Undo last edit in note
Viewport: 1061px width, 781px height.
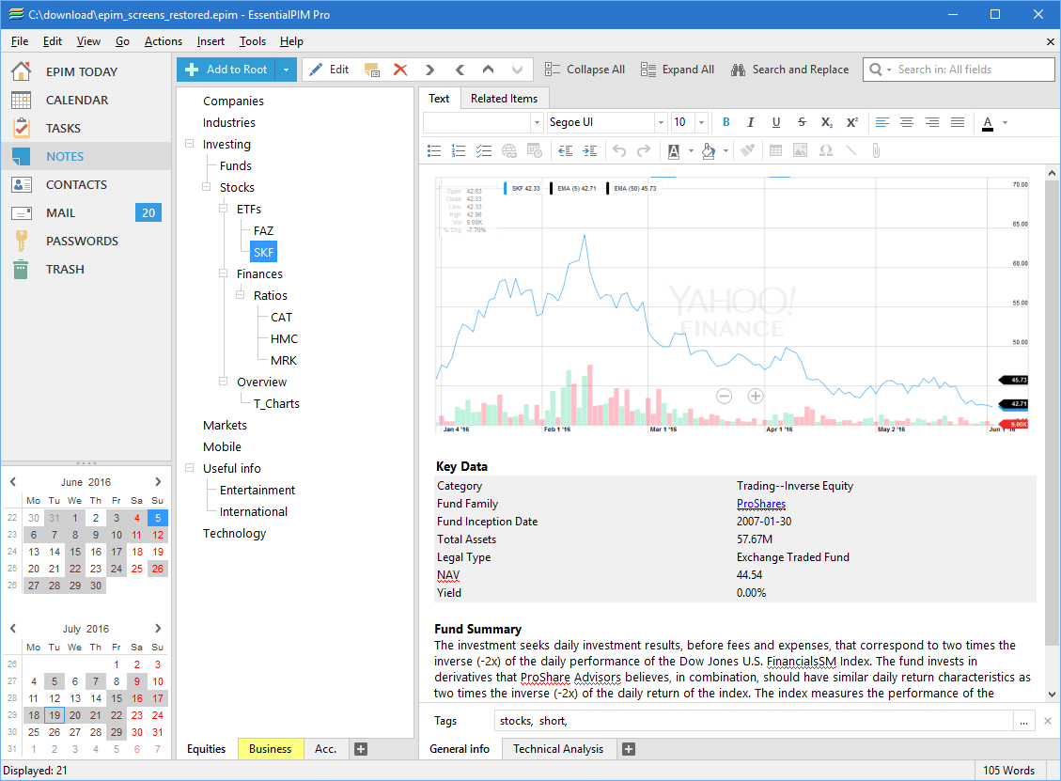point(619,151)
